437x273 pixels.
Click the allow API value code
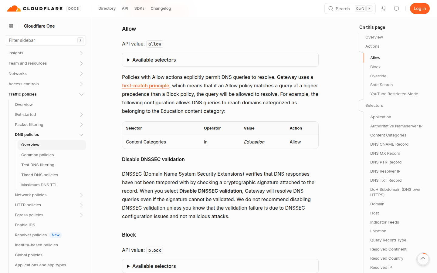coord(155,44)
